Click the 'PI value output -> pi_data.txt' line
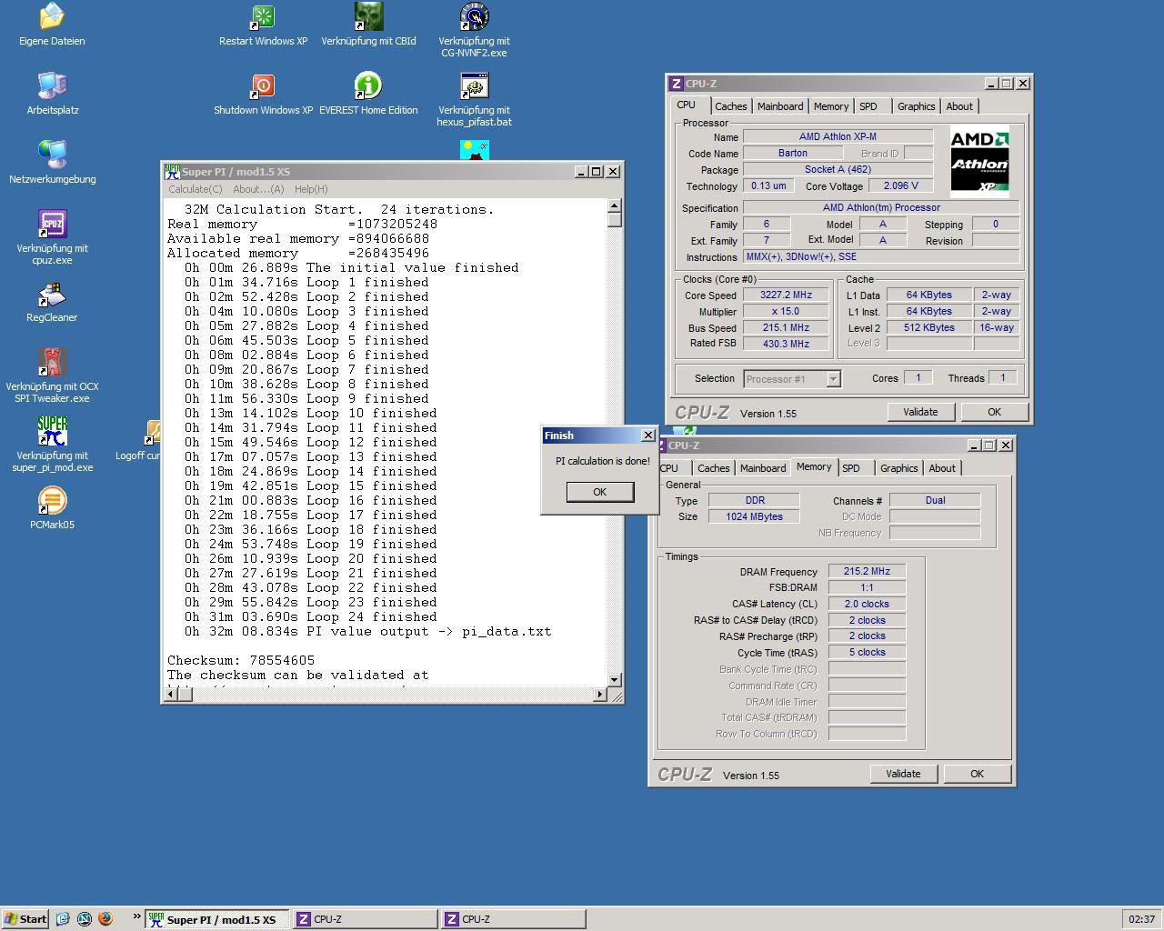The height and width of the screenshot is (931, 1164). pos(429,631)
